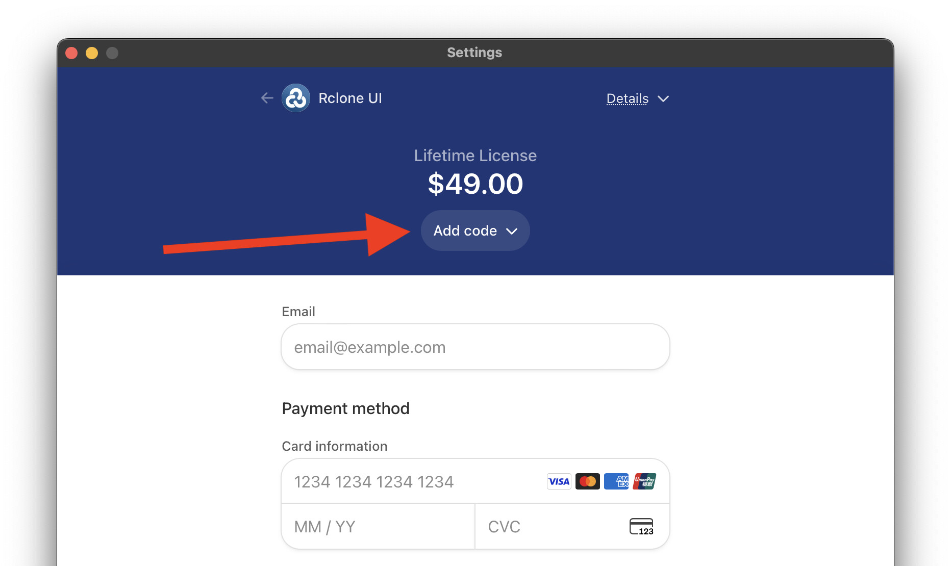Click the UnionPay card icon
Image resolution: width=951 pixels, height=566 pixels.
click(644, 481)
